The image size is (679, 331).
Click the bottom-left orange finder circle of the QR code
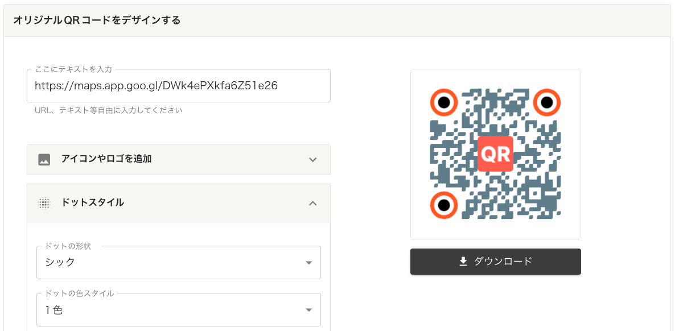coord(444,205)
